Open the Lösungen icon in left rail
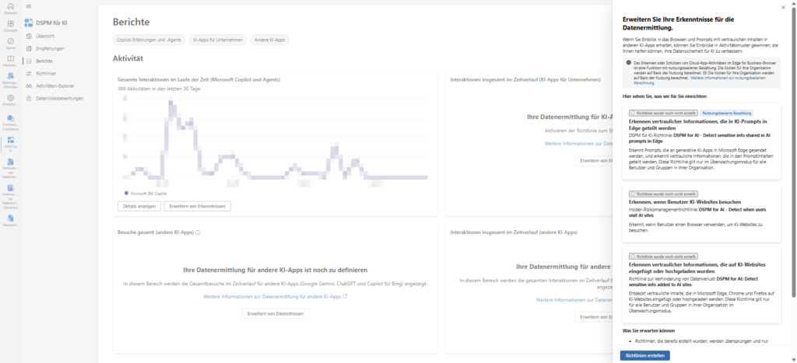The image size is (797, 363). click(10, 25)
